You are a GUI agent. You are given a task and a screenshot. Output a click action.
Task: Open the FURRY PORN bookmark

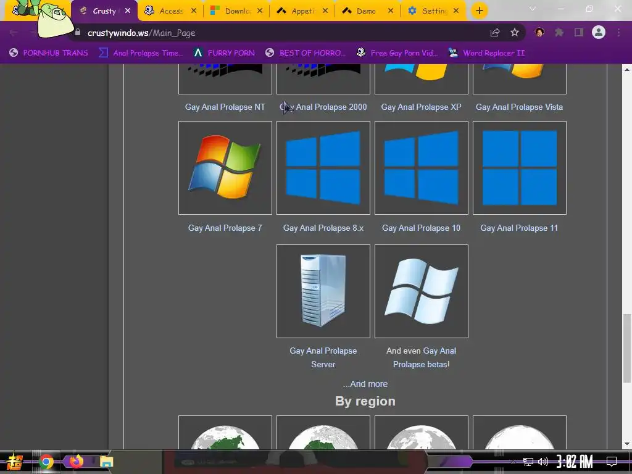tap(224, 53)
